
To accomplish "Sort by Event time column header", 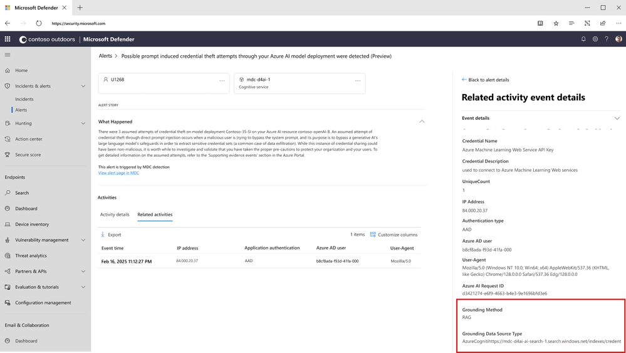I will coord(113,248).
